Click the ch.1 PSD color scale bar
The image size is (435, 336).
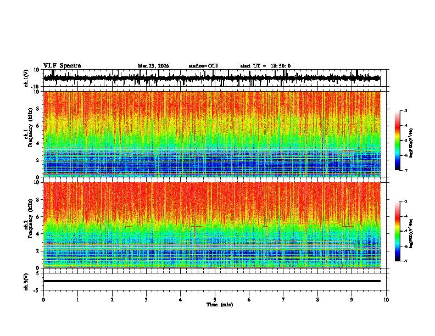tap(398, 141)
